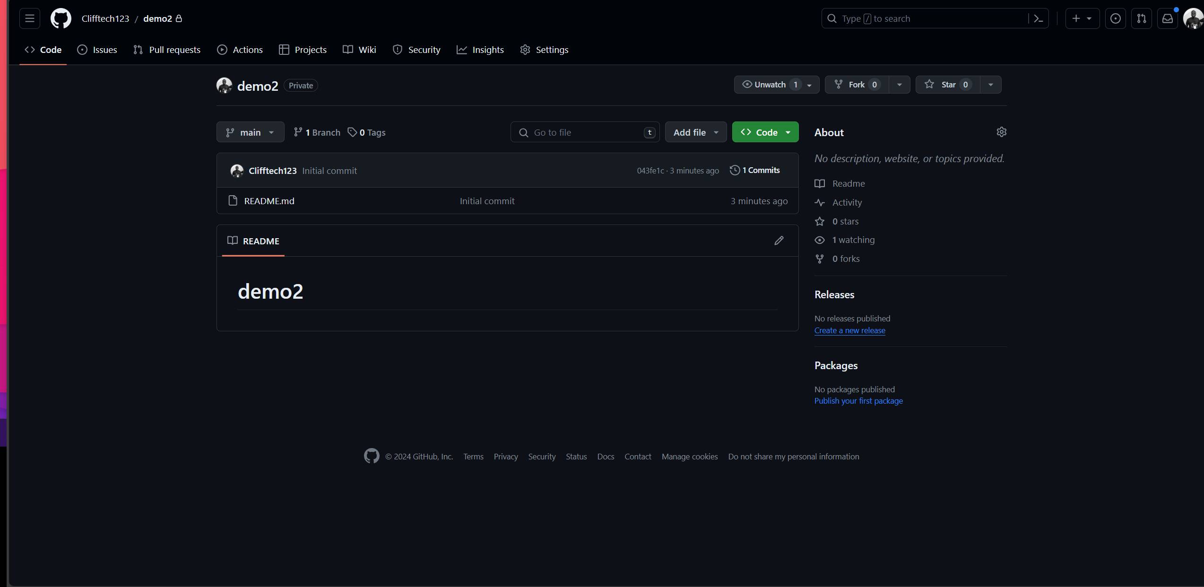
Task: Open commit hash 043fe1c
Action: pyautogui.click(x=650, y=171)
